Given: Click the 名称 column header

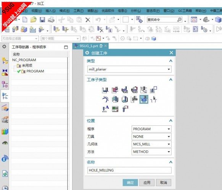Looking at the screenshot, I should (x=40, y=54).
